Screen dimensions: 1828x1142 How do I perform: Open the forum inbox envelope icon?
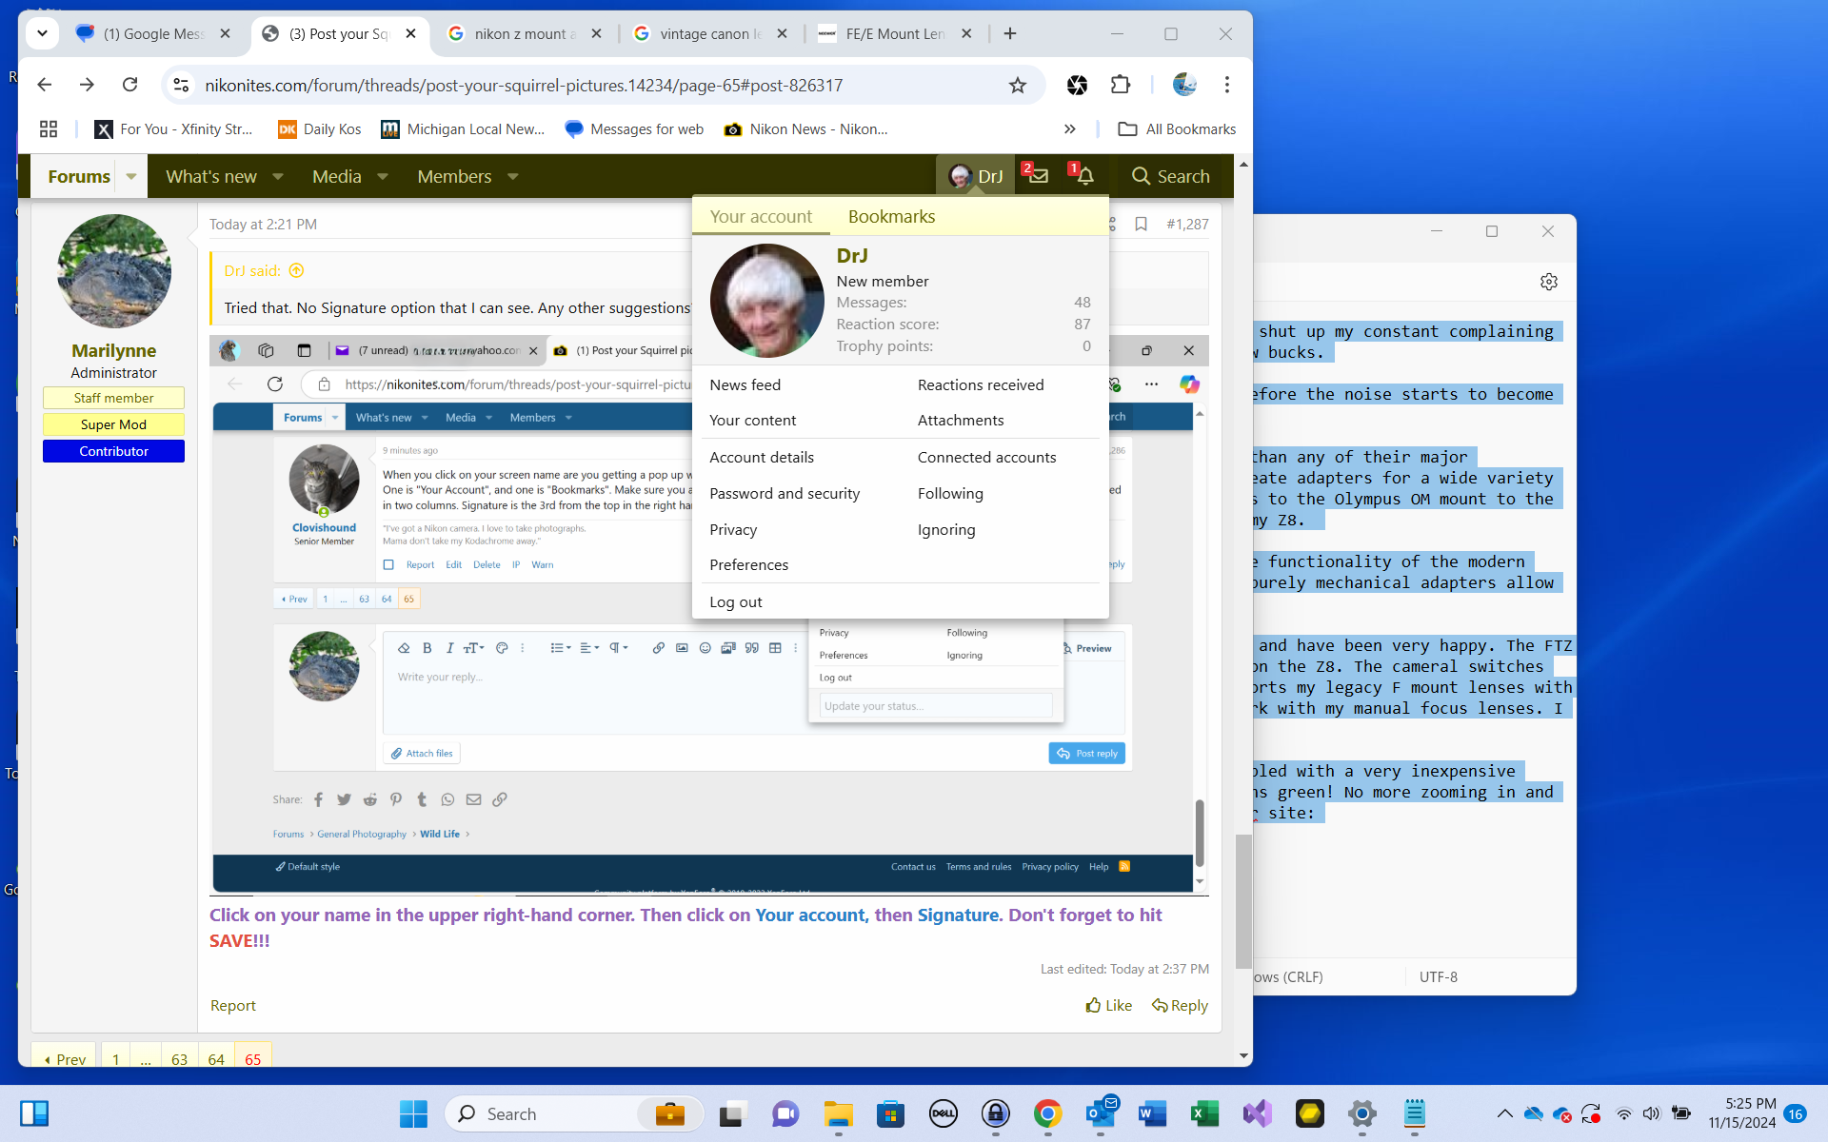point(1038,176)
